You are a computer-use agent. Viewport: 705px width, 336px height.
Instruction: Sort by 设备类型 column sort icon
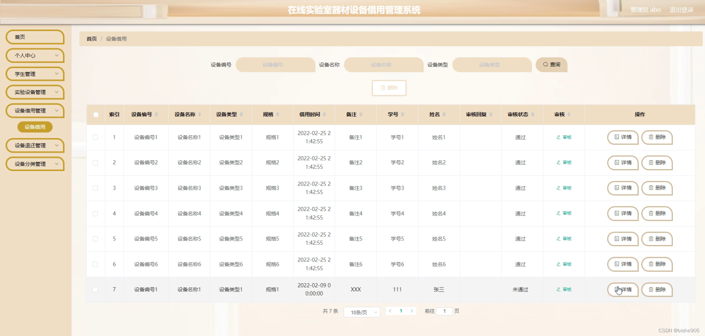[x=241, y=114]
